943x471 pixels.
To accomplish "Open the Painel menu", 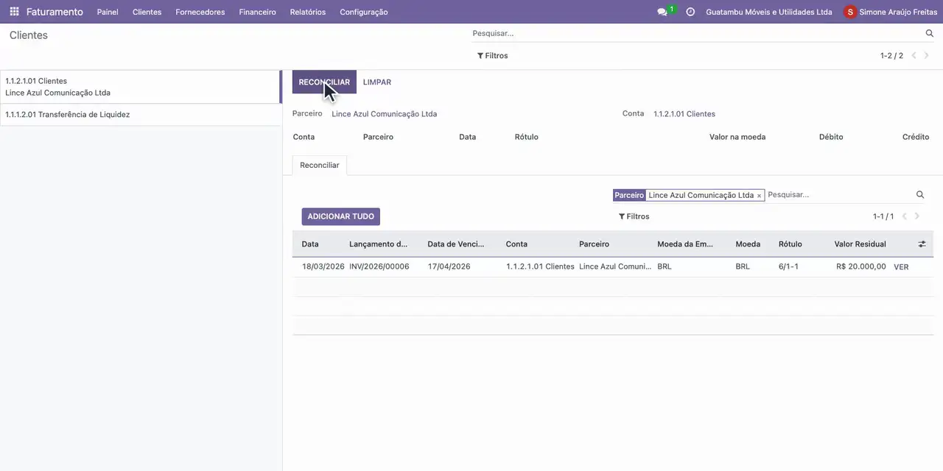I will pyautogui.click(x=108, y=12).
